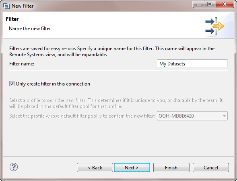The width and height of the screenshot is (237, 181).
Task: Click the 'Name the new filter' subtitle
Action: tap(30, 28)
